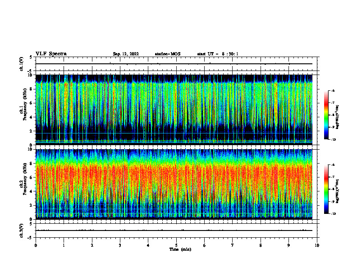Click time-axis tick label "4"

click(148, 245)
